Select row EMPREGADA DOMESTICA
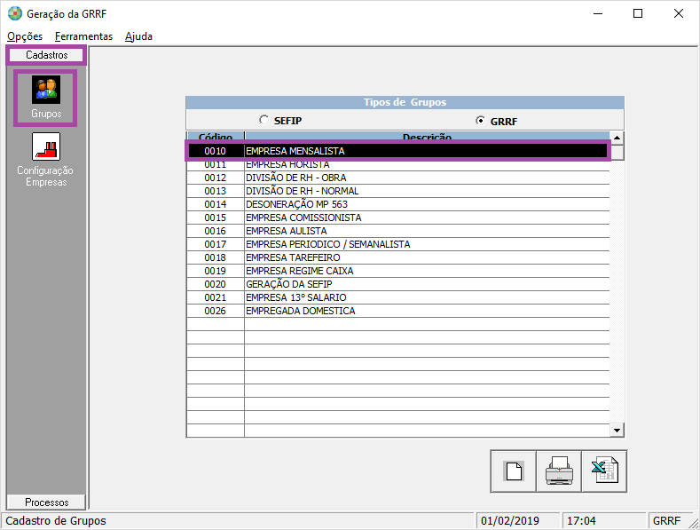The height and width of the screenshot is (530, 700). [x=398, y=311]
